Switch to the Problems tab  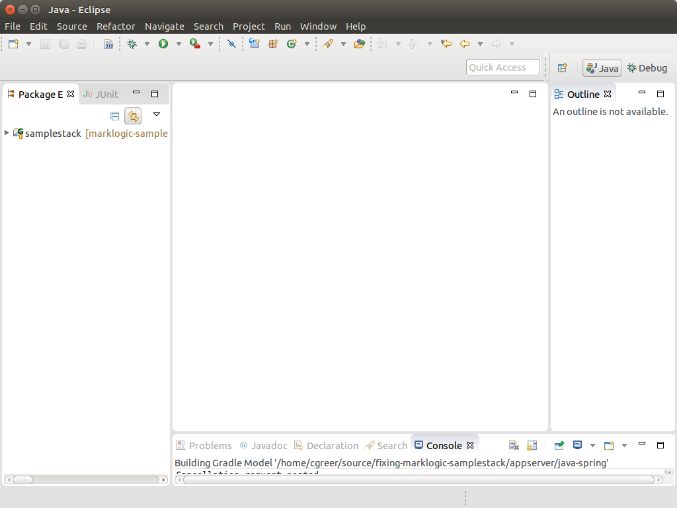pos(204,445)
